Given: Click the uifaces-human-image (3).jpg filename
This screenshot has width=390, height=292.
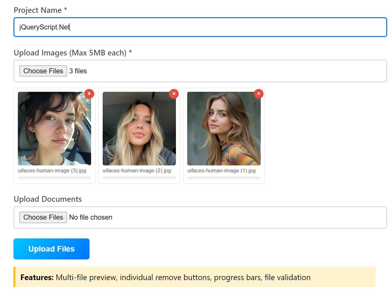Looking at the screenshot, I should click(x=52, y=171).
